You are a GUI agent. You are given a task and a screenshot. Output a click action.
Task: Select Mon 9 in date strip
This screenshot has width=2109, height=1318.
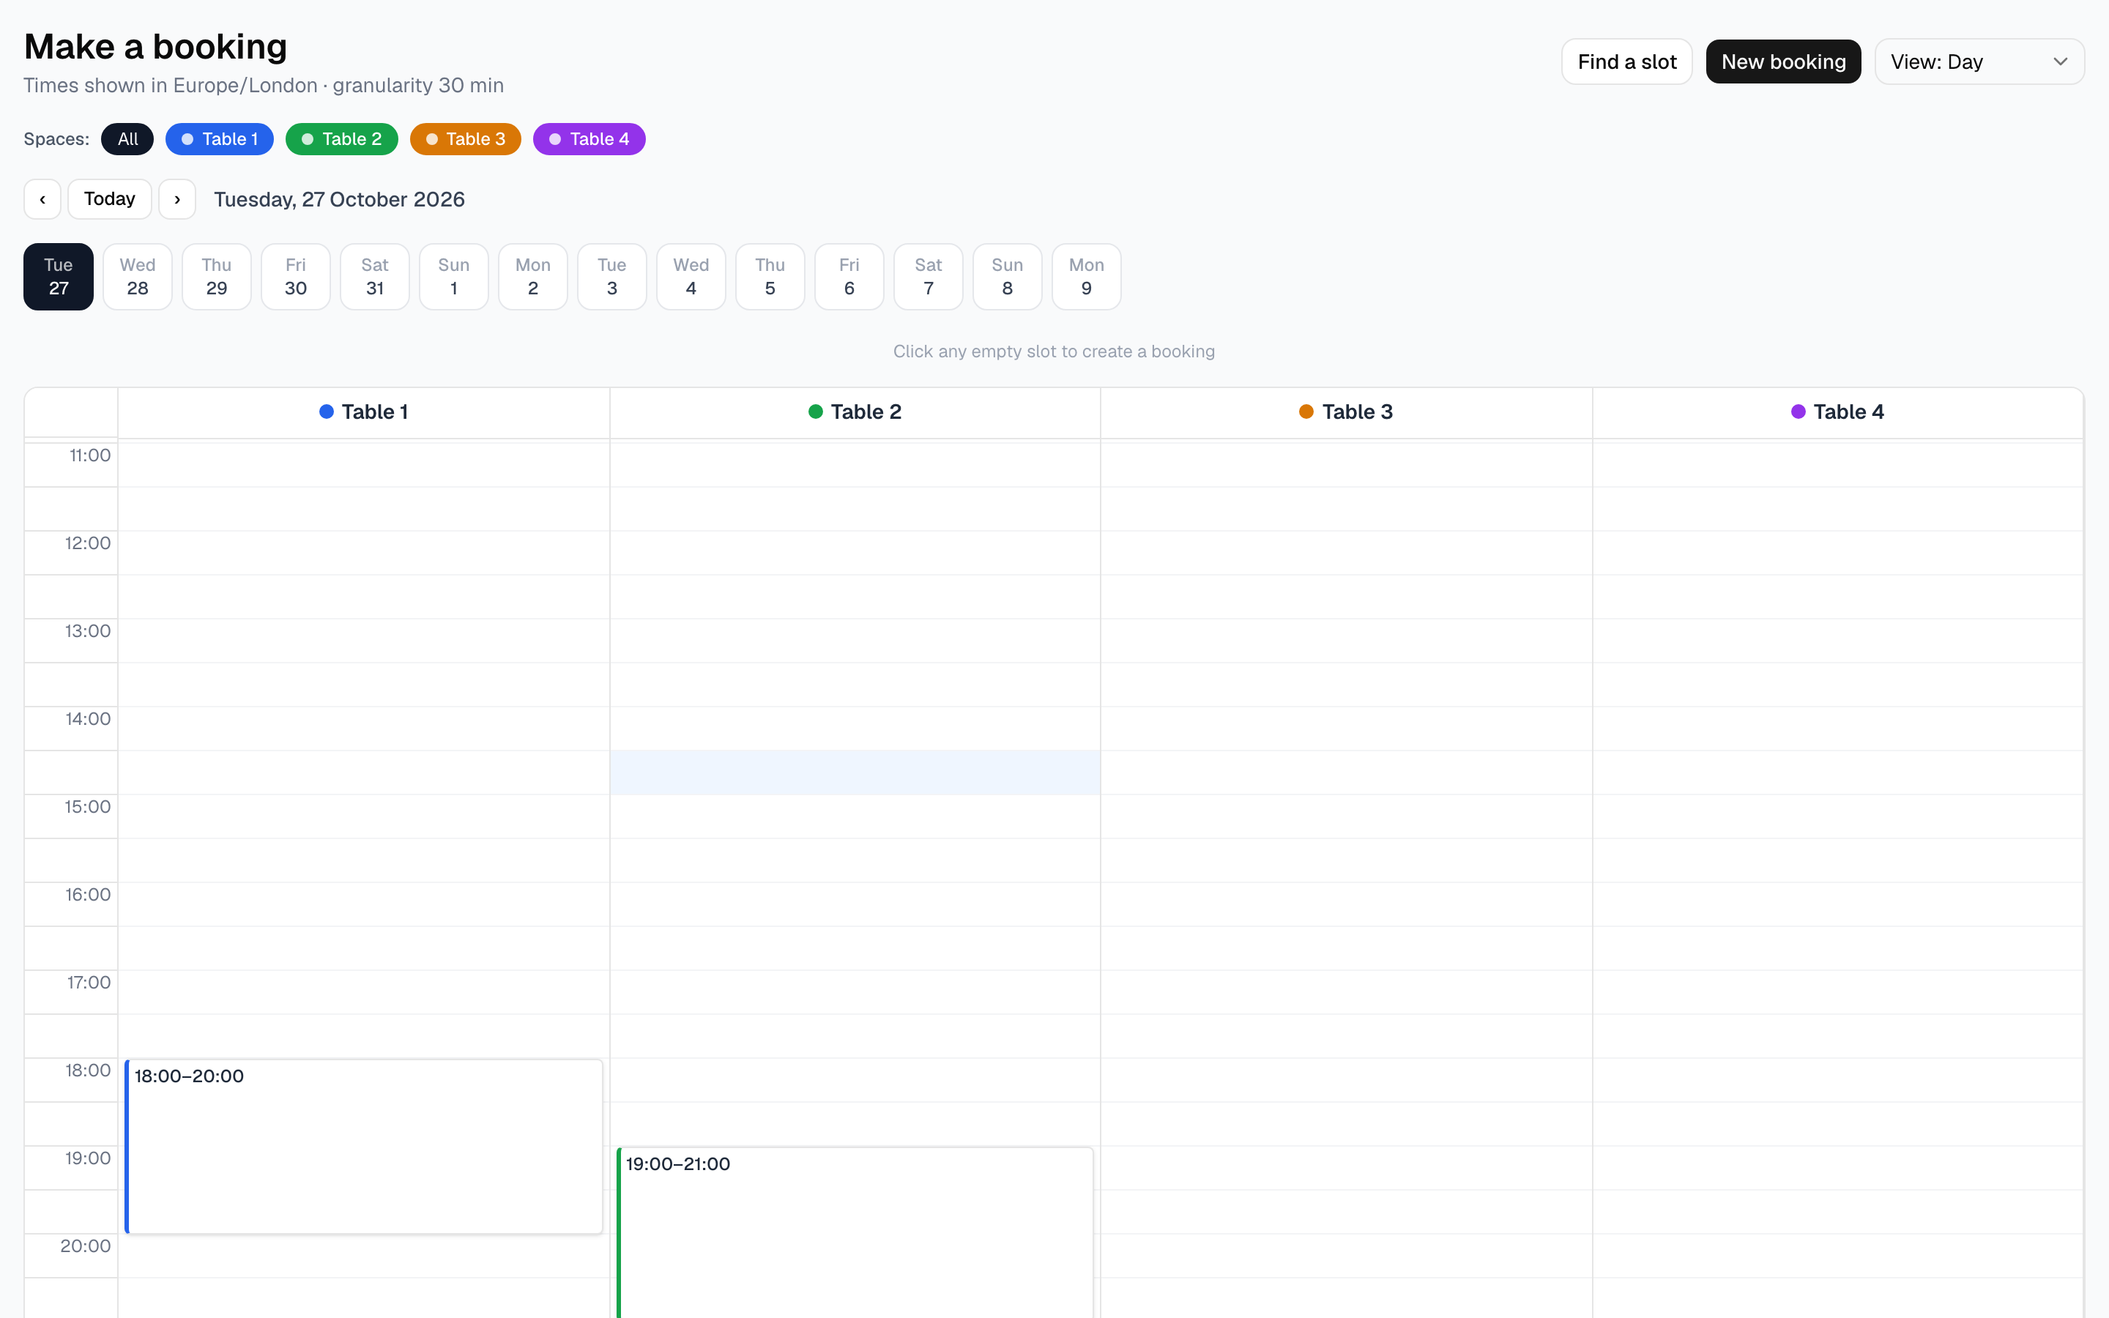click(x=1087, y=276)
